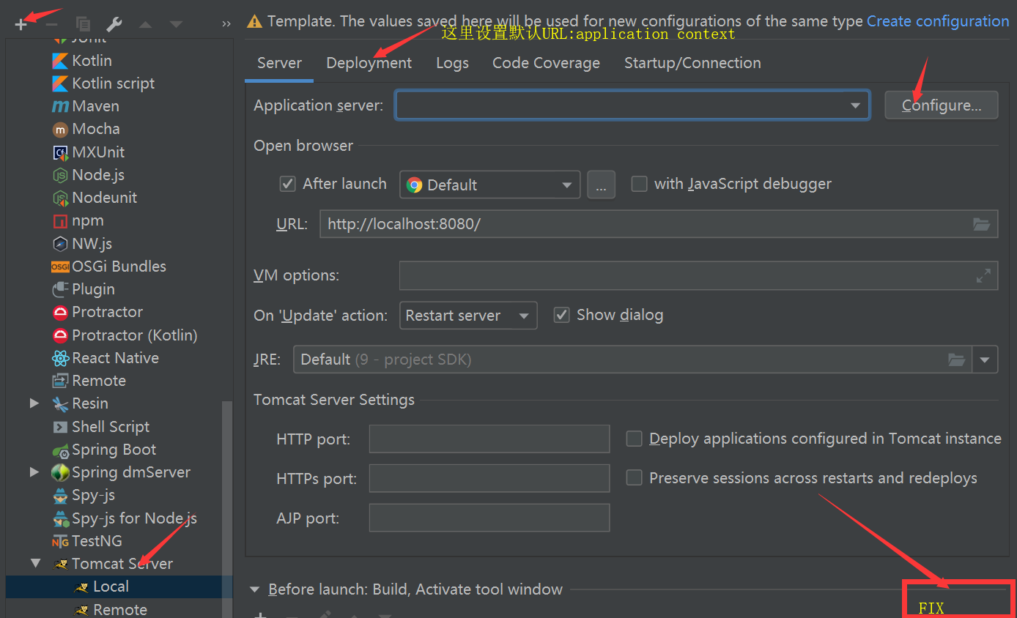Select the Kotlin configuration icon
The width and height of the screenshot is (1017, 618).
[x=60, y=61]
